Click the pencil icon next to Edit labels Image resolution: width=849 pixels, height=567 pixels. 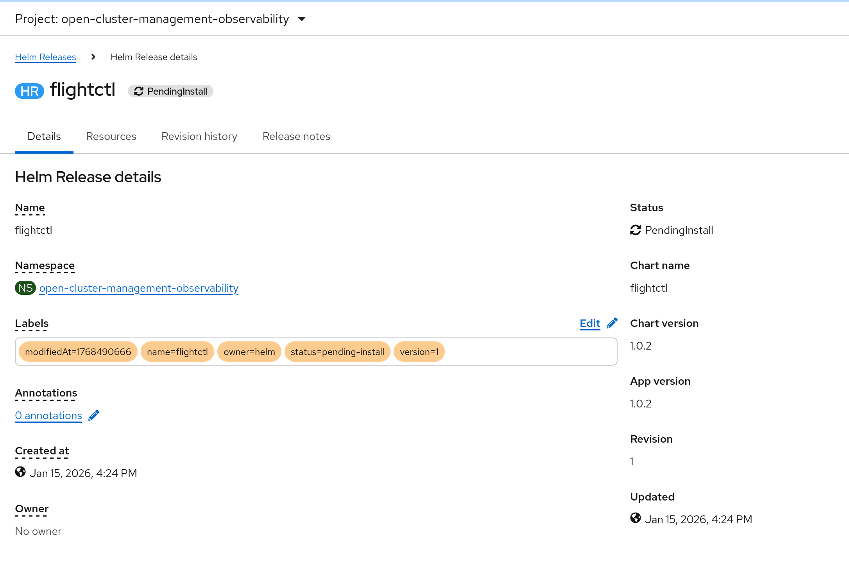pos(612,323)
